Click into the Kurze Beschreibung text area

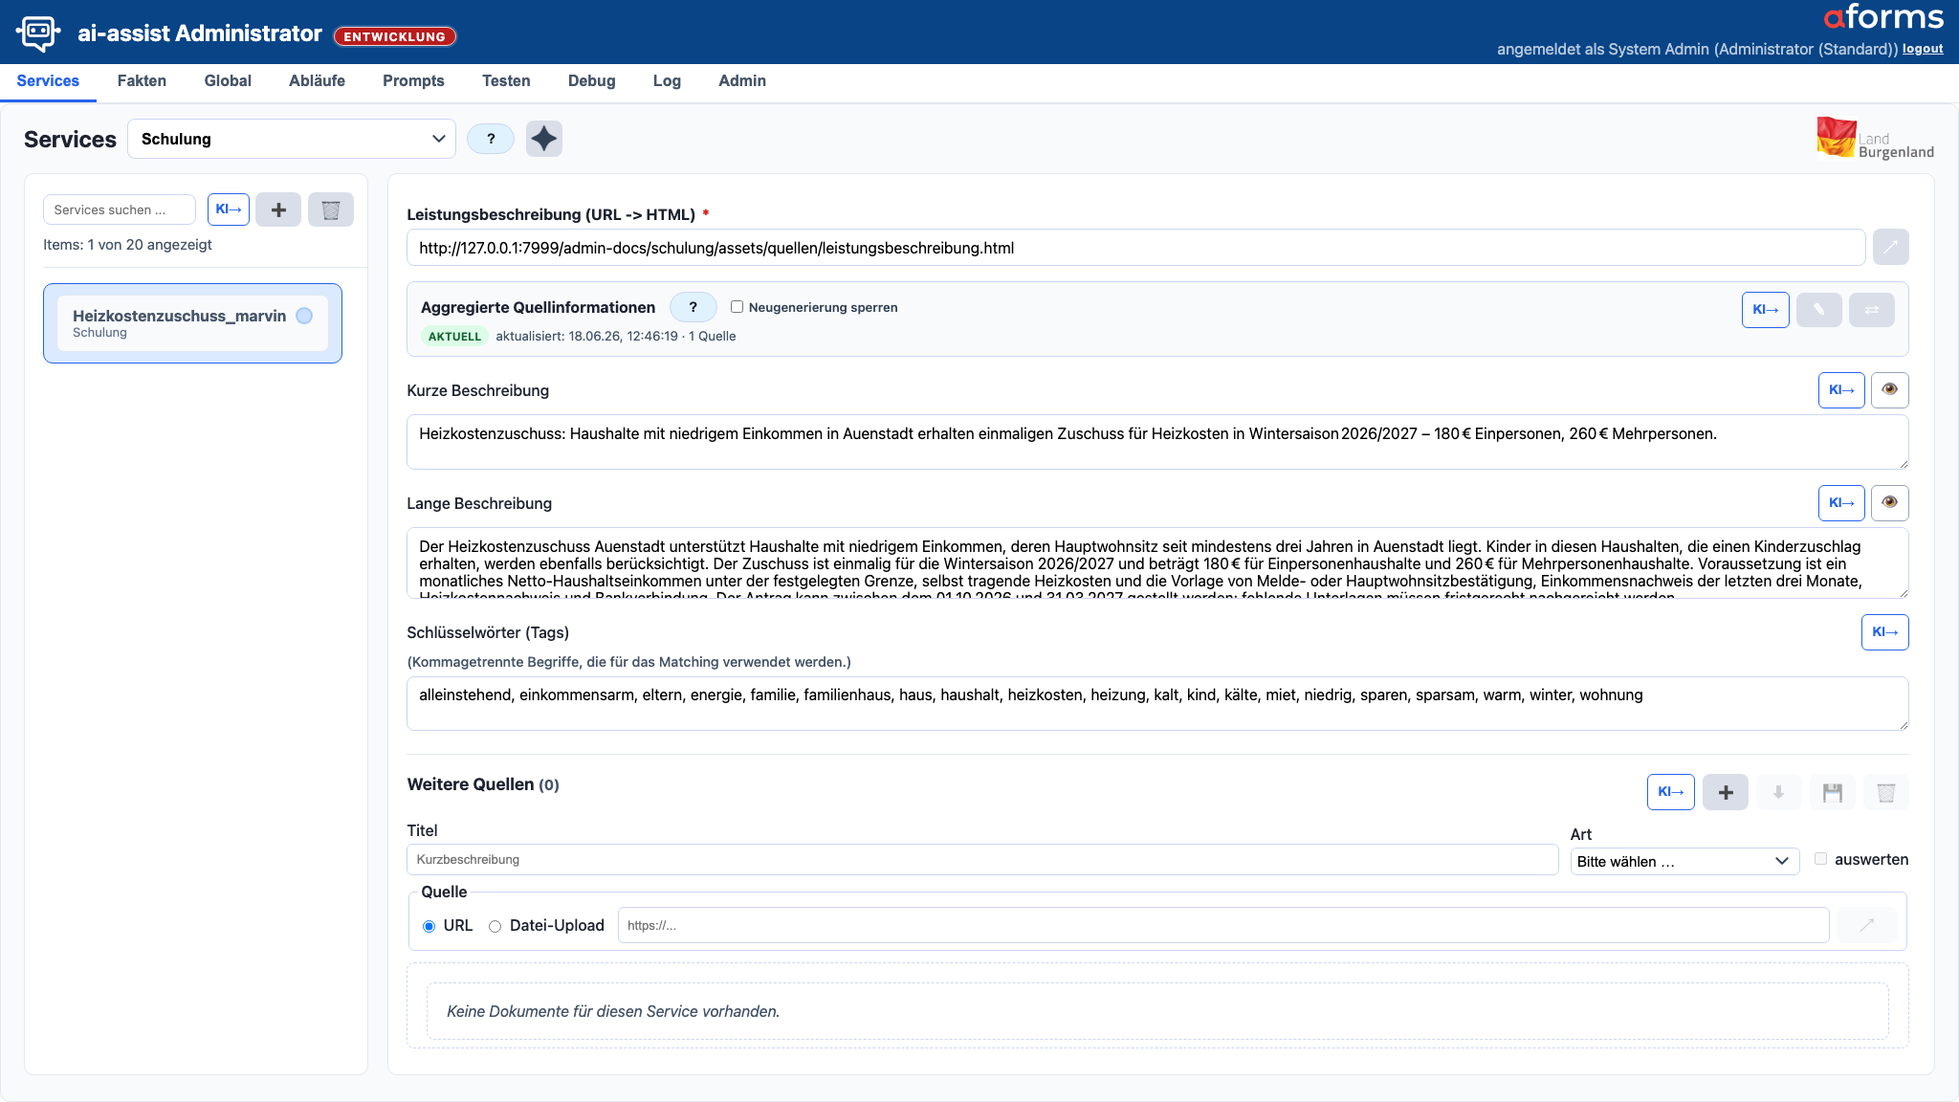1157,442
